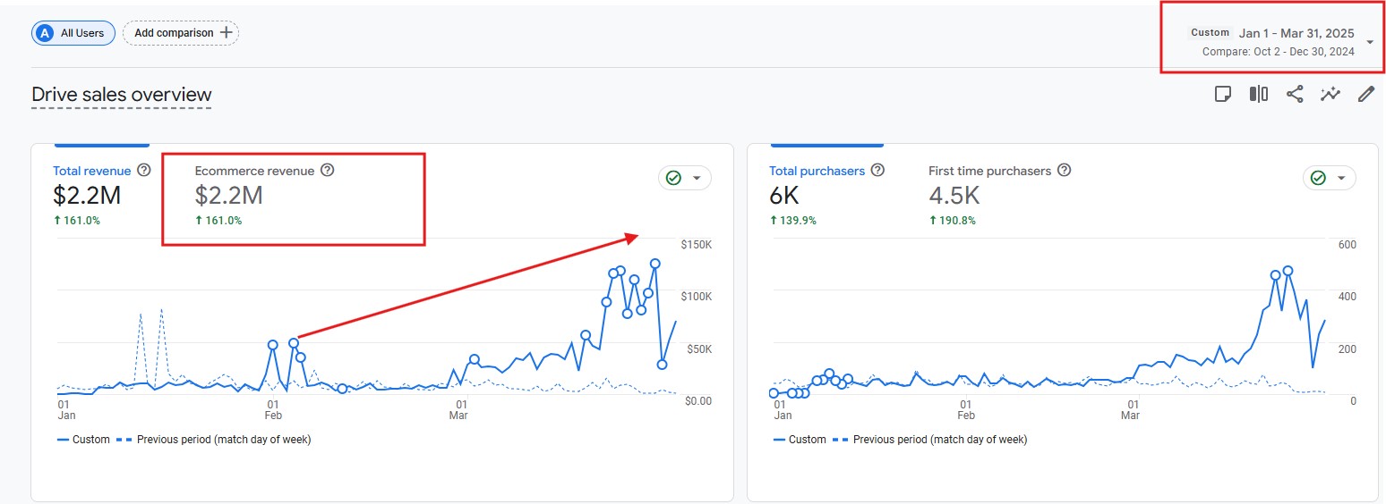Click the 190.8% first time purchasers change
Screen dimensions: 1386x504
tap(953, 221)
